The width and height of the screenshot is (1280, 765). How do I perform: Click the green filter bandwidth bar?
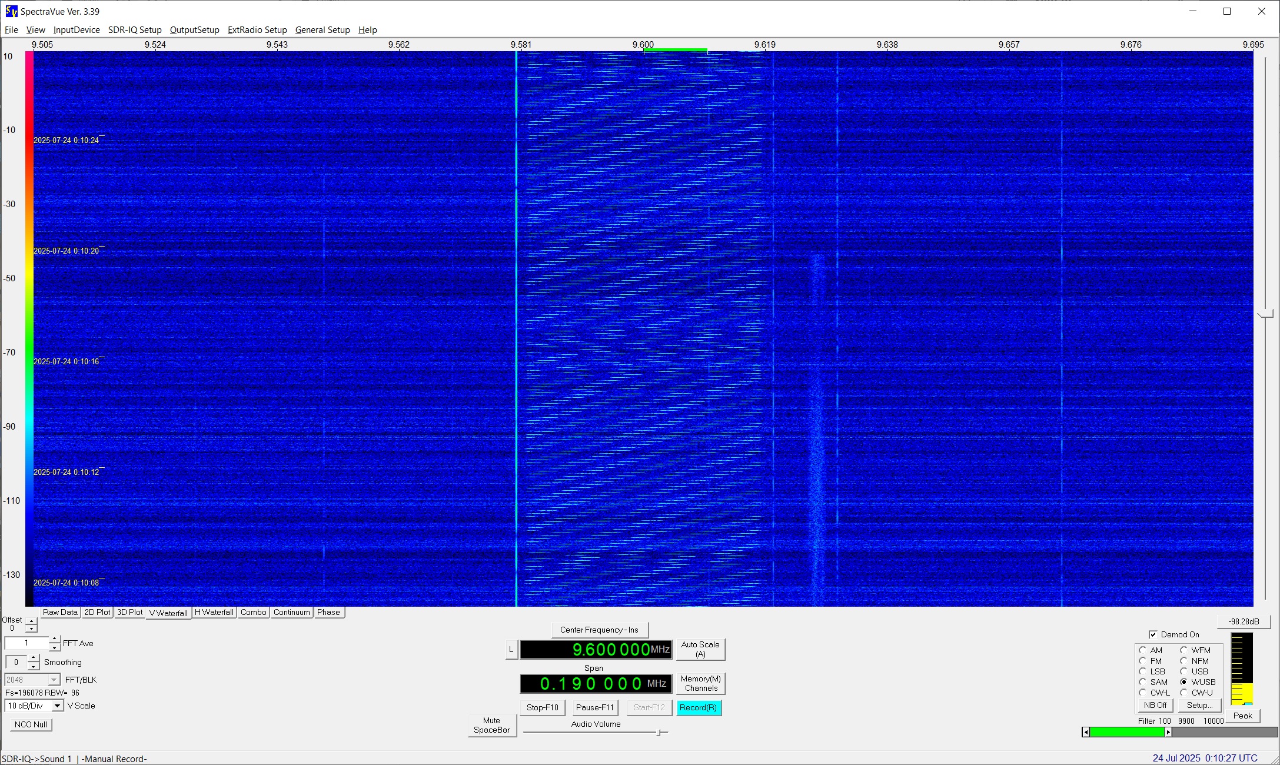tap(1127, 732)
